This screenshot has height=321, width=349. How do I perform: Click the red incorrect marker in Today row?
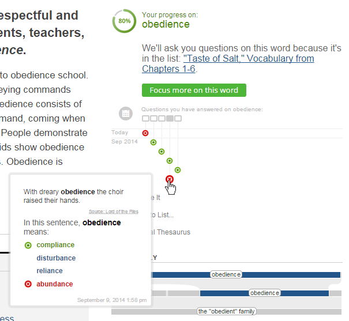(145, 133)
